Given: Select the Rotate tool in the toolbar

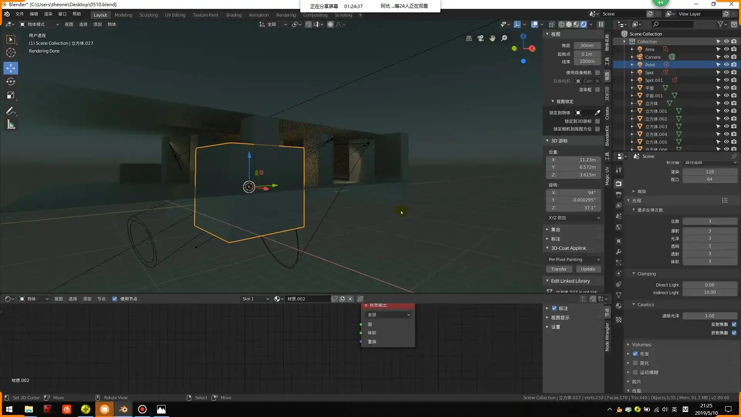Looking at the screenshot, I should click(11, 82).
